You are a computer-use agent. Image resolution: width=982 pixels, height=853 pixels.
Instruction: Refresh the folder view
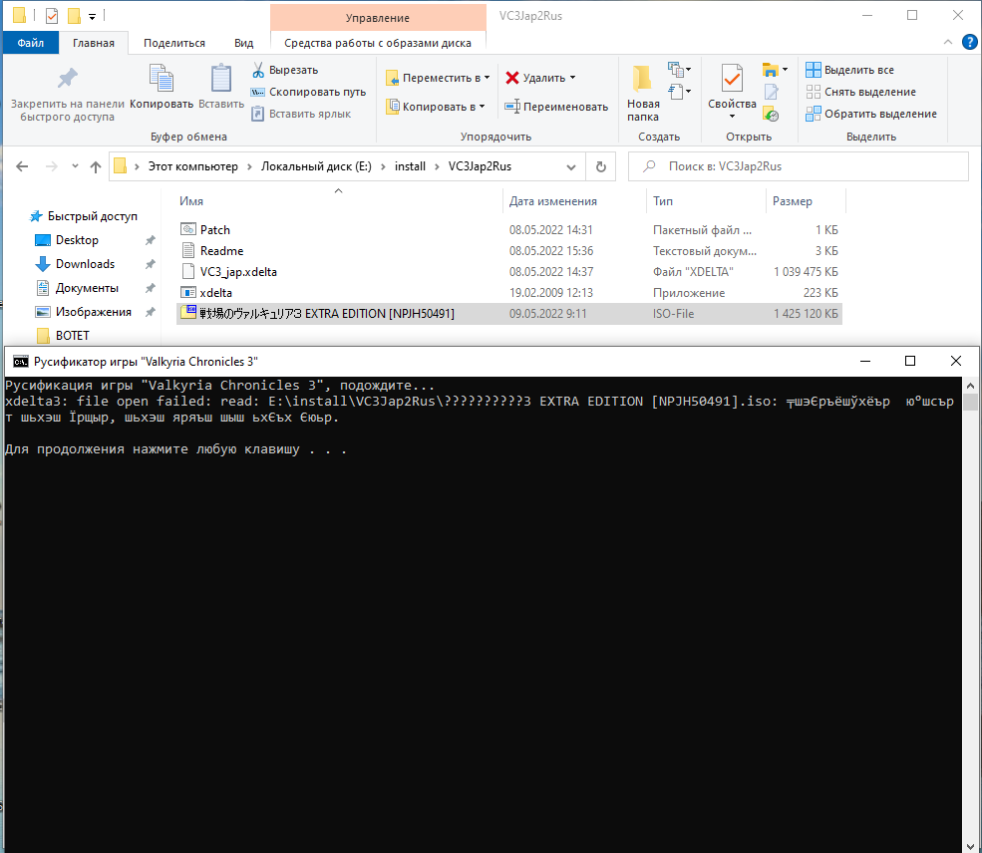coord(600,166)
